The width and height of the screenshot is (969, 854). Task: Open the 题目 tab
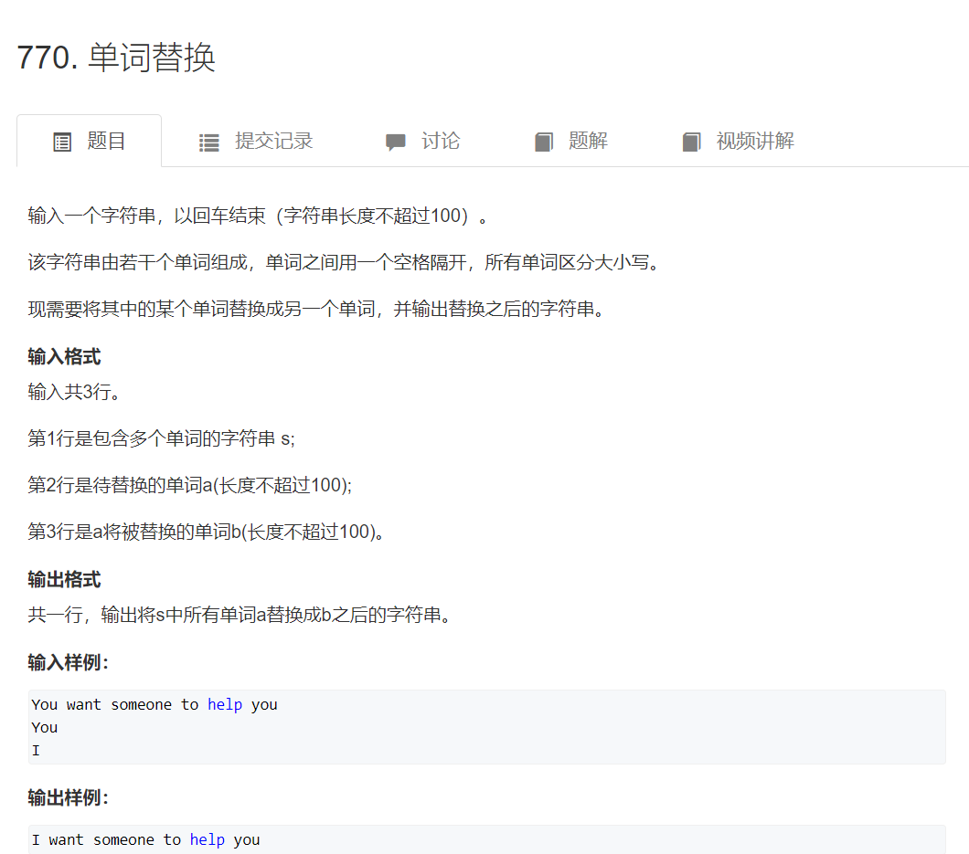click(x=89, y=141)
